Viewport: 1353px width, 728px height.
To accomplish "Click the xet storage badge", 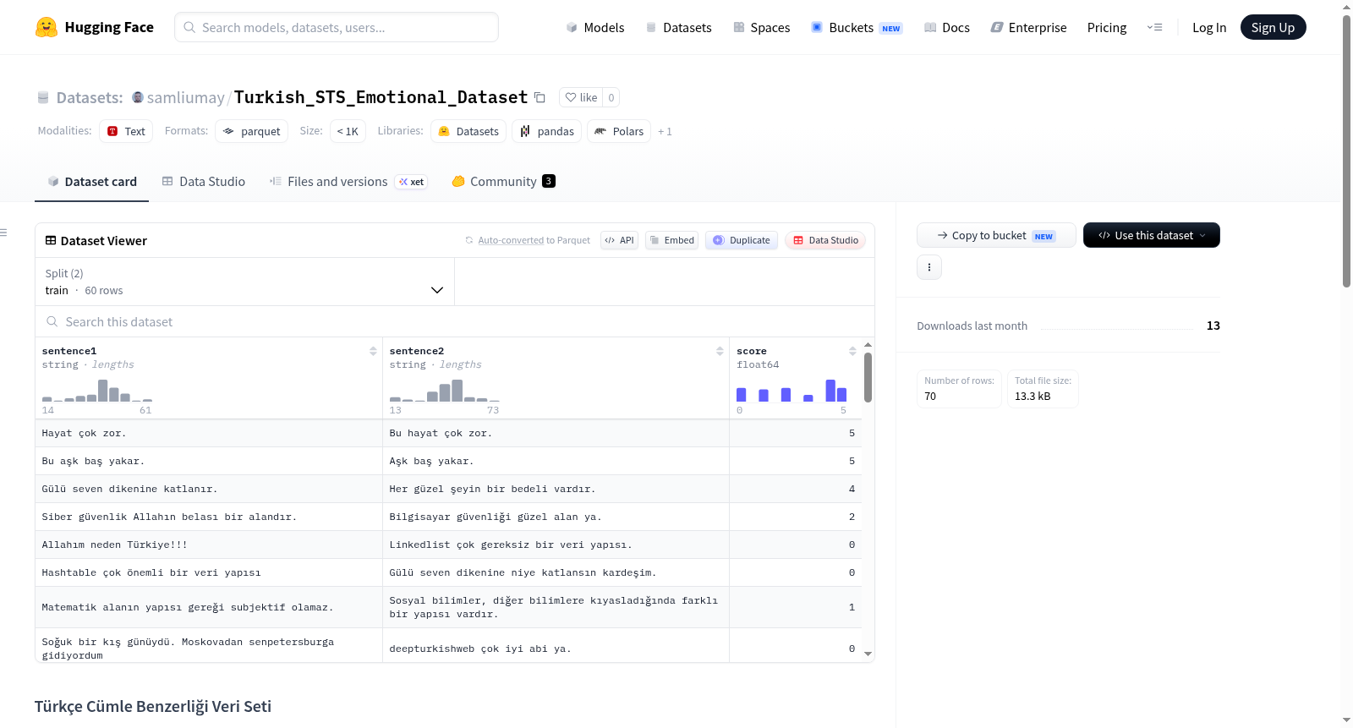I will [412, 182].
